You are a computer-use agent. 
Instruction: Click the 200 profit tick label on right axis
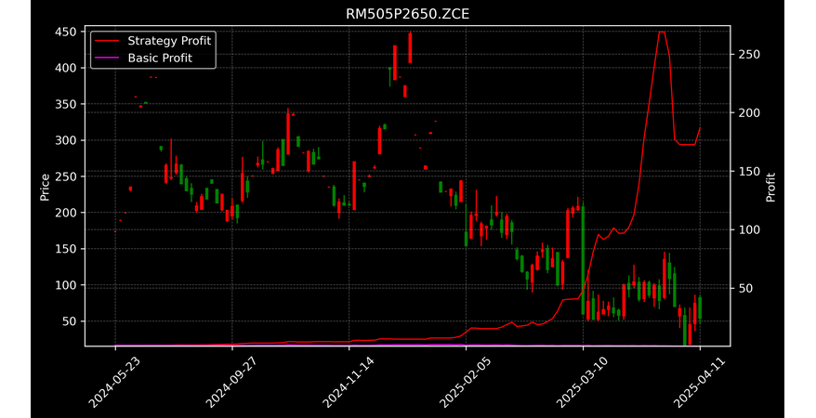click(749, 112)
